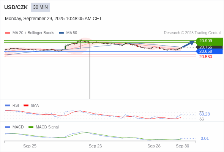Screen dimensions: 224x152
Task: Click the Monday, September 29, 2025 timestamp
Action: (53, 19)
